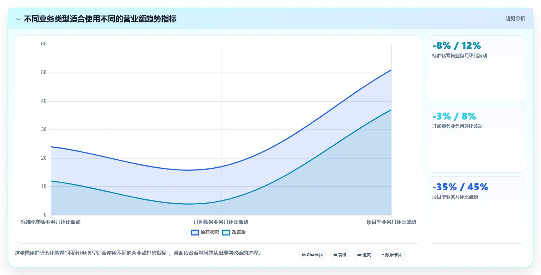
Task: Open the -8% / 12% data card
Action: pyautogui.click(x=476, y=68)
